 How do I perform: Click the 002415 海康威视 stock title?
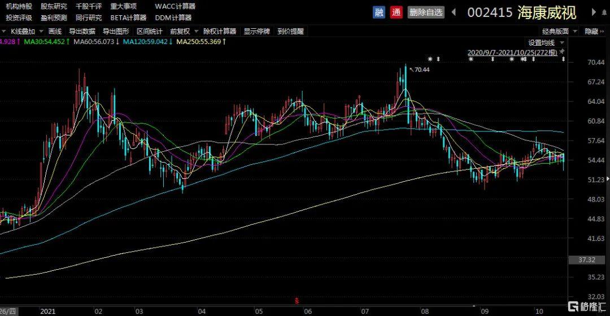click(x=522, y=12)
